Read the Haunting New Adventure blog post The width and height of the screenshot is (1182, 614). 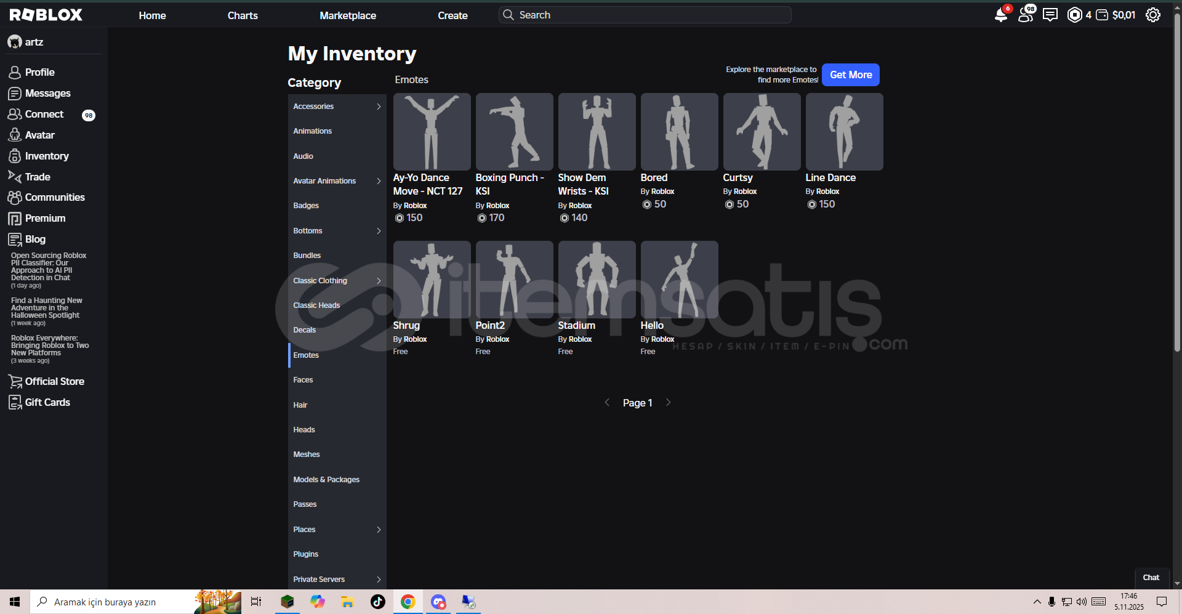(47, 308)
